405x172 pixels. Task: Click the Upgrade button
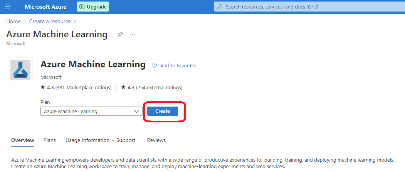(x=93, y=7)
